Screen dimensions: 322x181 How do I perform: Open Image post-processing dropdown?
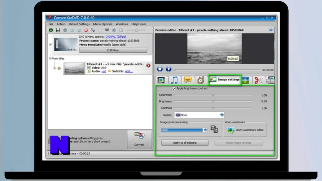[x=184, y=130]
